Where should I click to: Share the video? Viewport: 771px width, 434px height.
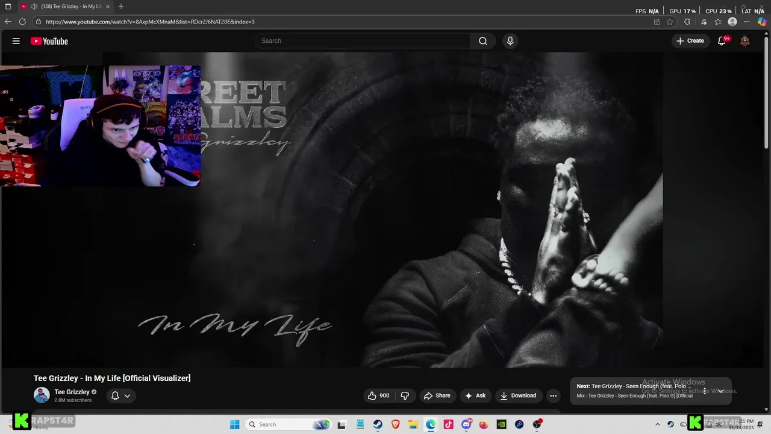[437, 396]
